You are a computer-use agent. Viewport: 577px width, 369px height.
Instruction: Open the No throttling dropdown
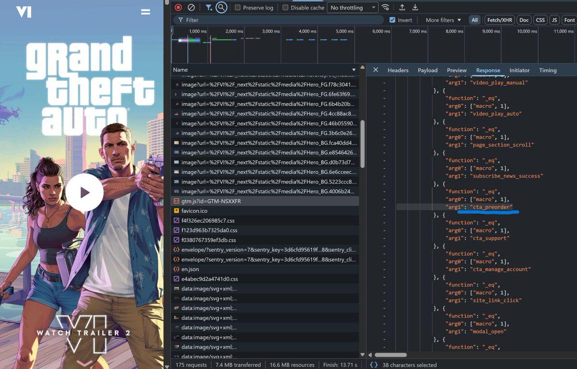353,8
